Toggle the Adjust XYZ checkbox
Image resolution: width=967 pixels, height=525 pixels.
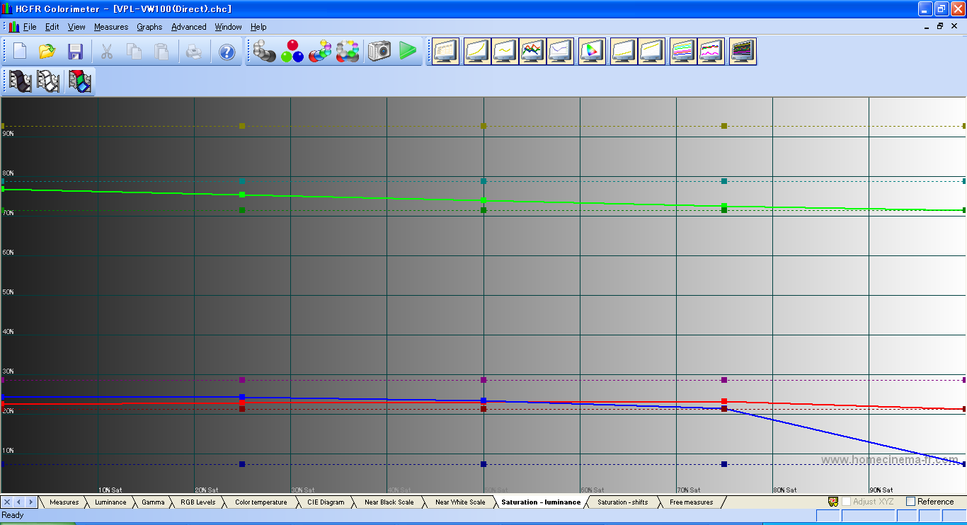tap(846, 502)
